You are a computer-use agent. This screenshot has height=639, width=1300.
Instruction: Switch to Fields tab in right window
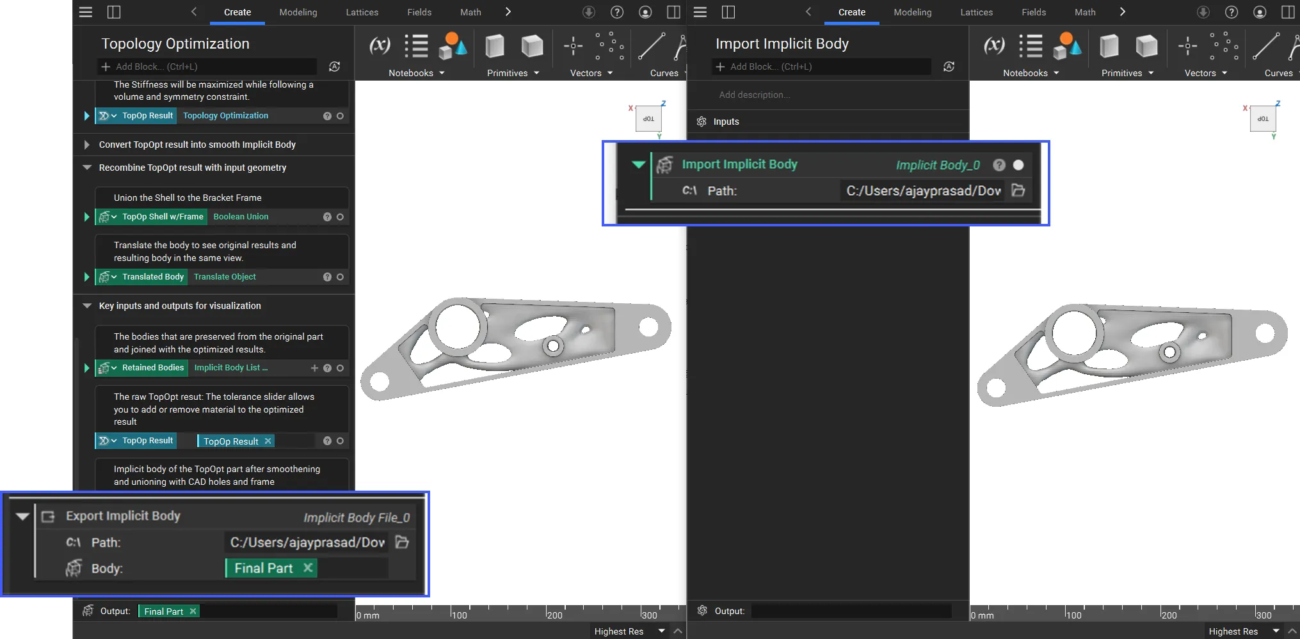click(x=1034, y=12)
